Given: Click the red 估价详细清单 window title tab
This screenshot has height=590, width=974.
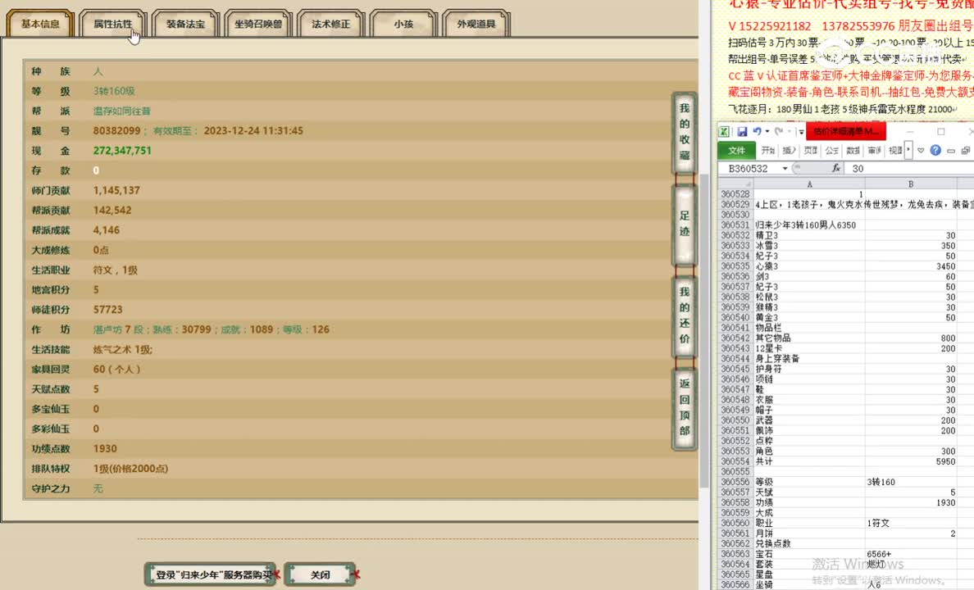Looking at the screenshot, I should (846, 131).
